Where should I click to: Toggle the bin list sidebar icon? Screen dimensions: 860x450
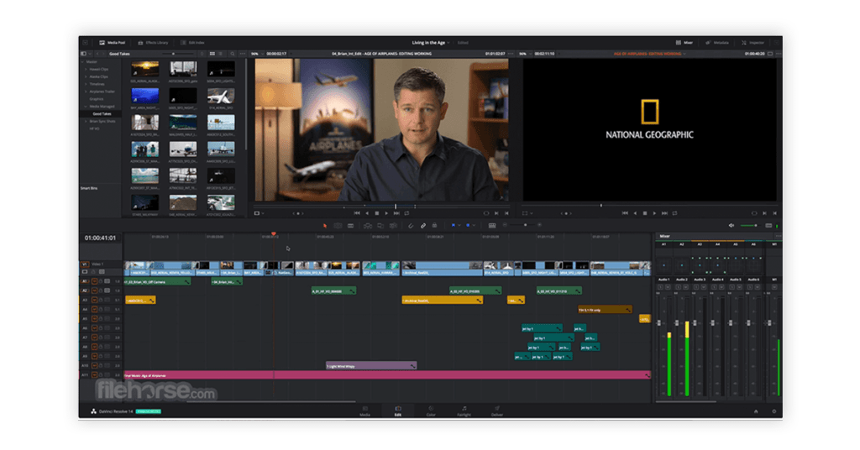[84, 54]
